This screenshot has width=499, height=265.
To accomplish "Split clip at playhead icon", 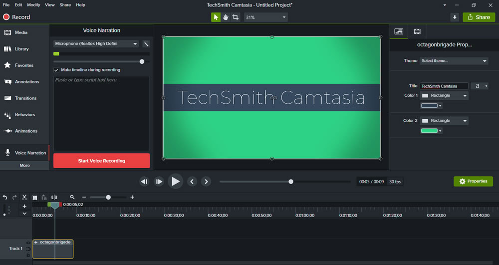I will (x=54, y=197).
